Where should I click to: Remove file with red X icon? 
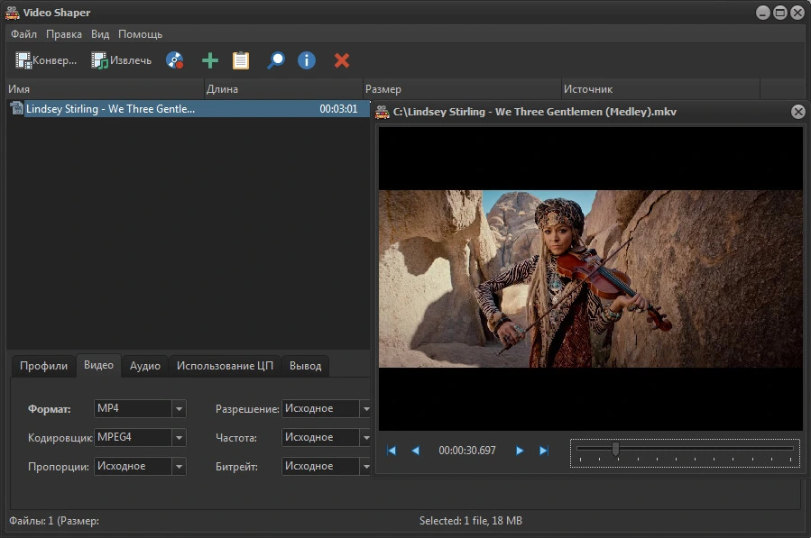(x=342, y=60)
